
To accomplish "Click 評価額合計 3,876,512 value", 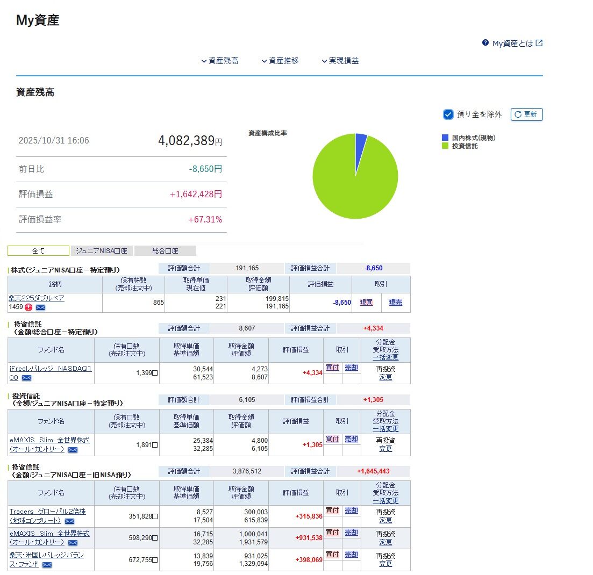I will 247,471.
